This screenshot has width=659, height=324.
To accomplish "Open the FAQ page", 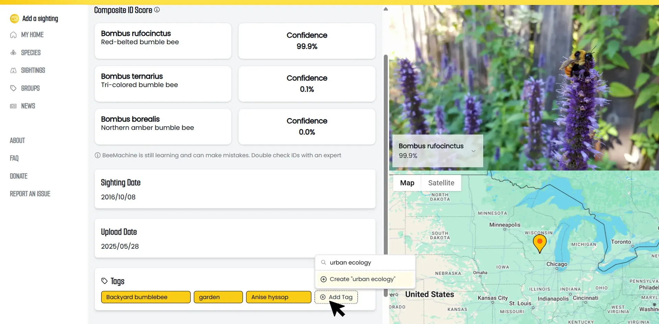I will (14, 158).
